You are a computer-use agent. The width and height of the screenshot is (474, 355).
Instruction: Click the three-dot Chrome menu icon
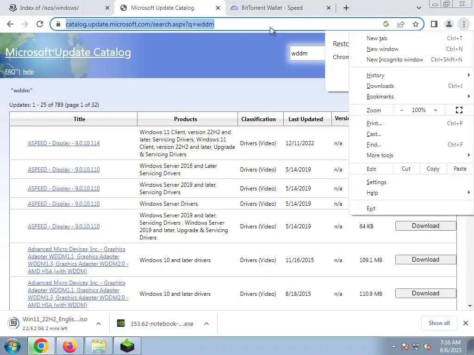point(464,24)
